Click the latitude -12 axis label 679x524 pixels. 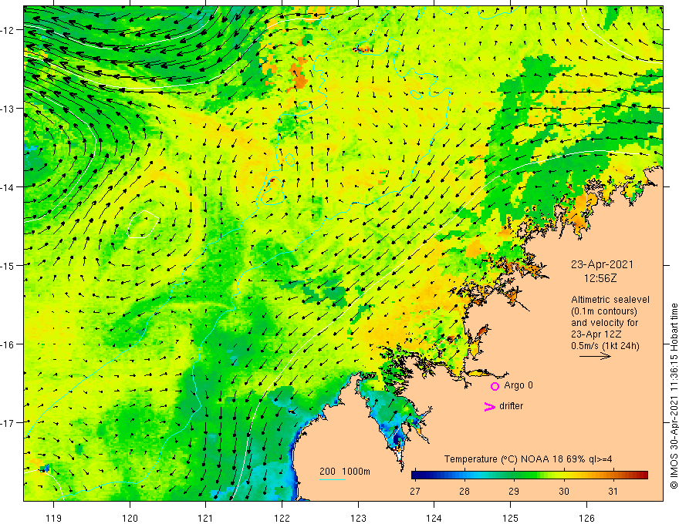(8, 30)
